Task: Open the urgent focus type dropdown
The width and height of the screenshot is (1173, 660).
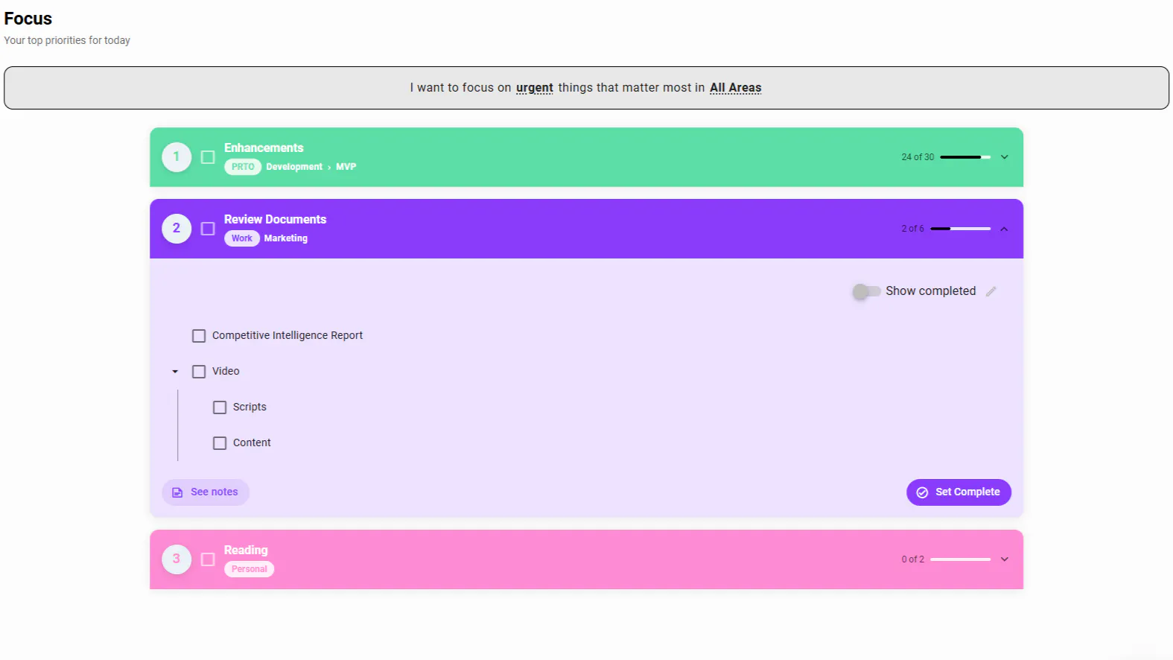Action: (535, 88)
